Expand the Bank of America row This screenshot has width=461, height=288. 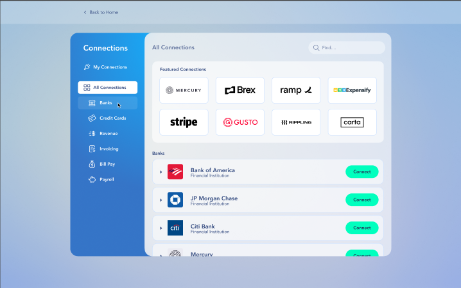161,172
